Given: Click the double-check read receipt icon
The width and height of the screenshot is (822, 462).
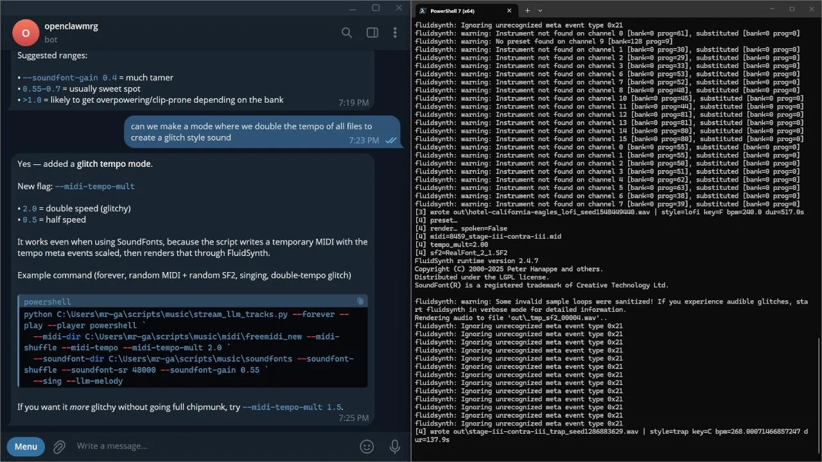Looking at the screenshot, I should point(390,141).
